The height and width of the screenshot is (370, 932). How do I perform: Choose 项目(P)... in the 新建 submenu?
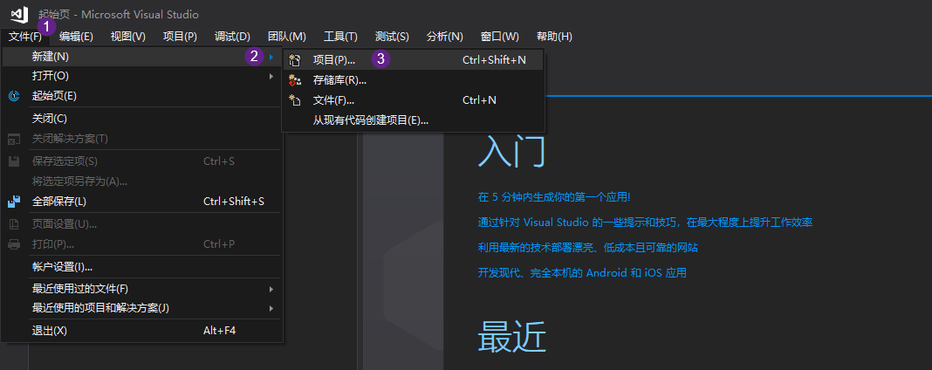[413, 60]
